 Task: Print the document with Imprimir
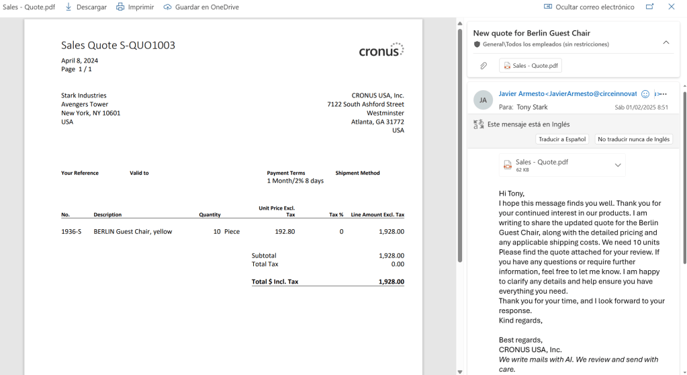135,7
